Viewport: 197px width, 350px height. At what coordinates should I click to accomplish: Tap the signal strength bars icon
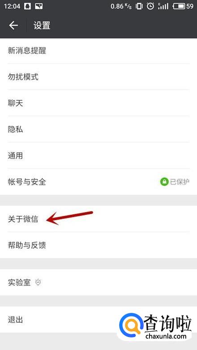(x=163, y=6)
